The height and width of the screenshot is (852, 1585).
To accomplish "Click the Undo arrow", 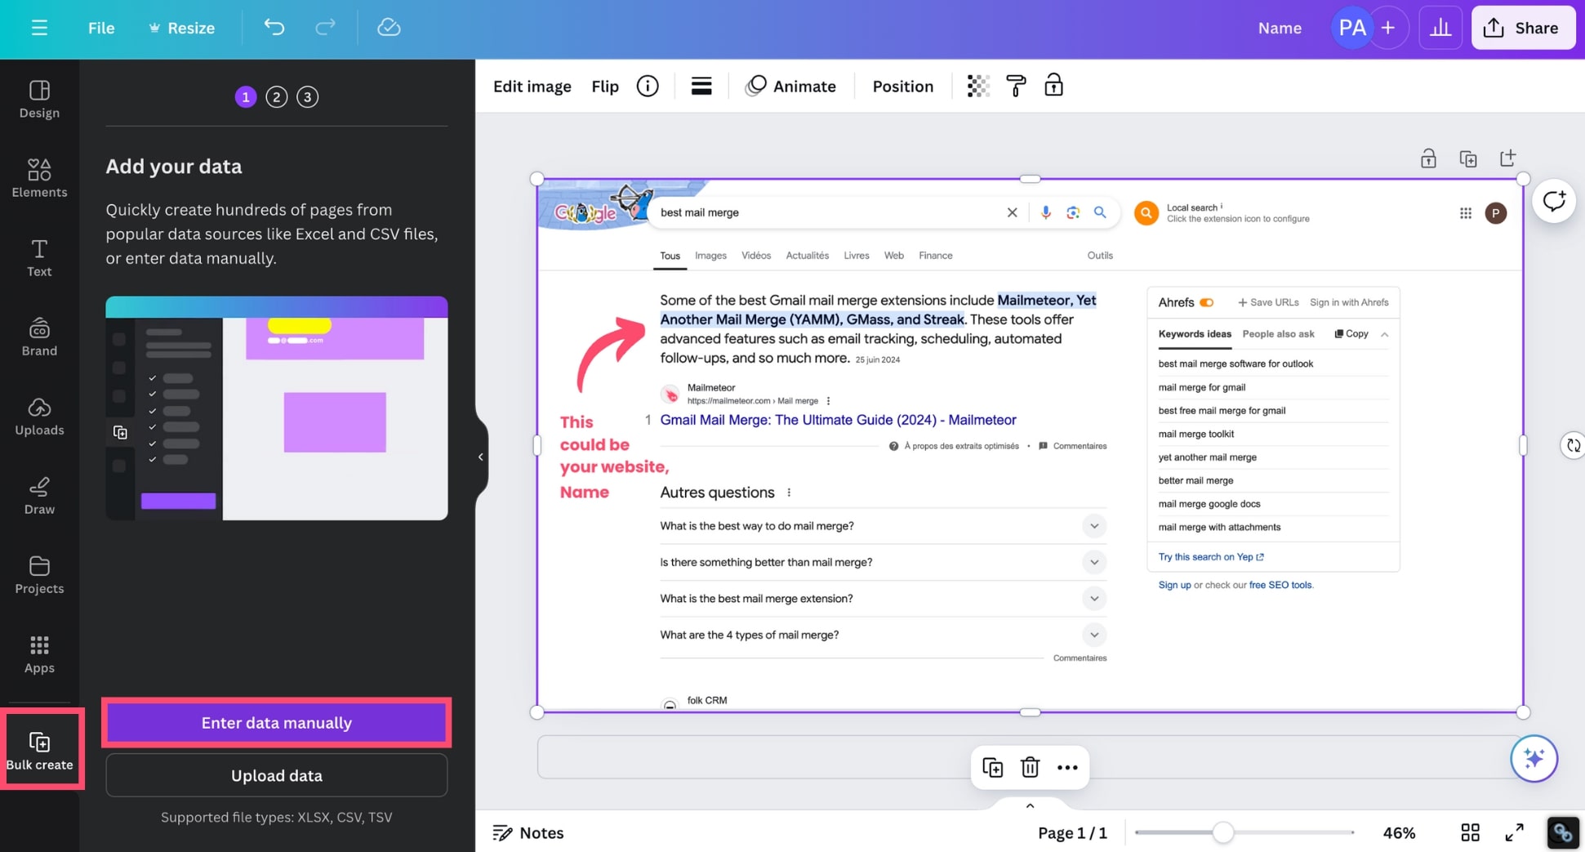I will [x=274, y=27].
